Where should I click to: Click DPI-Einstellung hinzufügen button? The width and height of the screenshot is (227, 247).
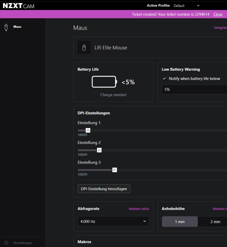point(104,189)
